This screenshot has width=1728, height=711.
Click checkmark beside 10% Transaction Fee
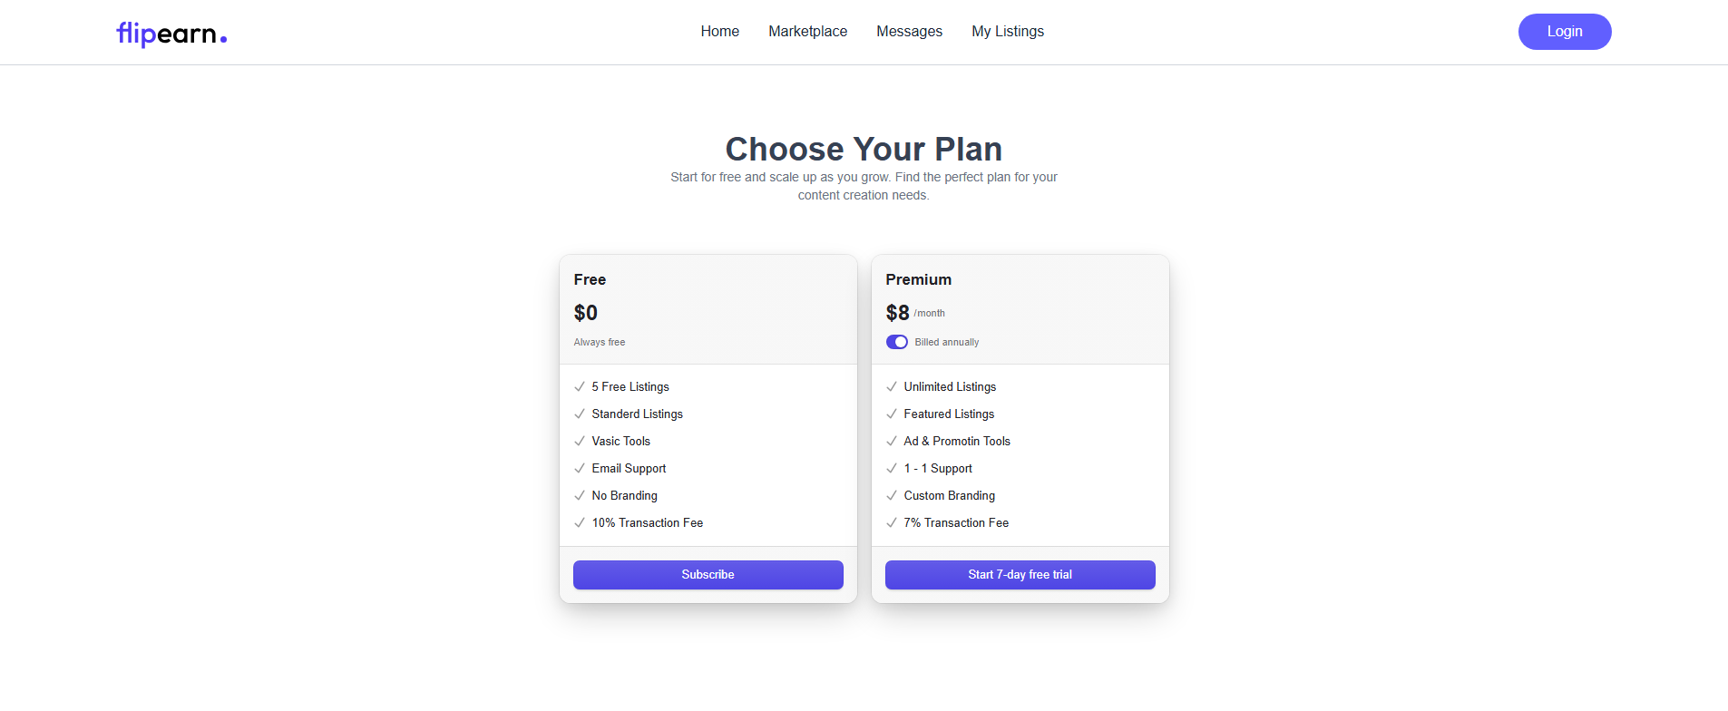coord(580,522)
